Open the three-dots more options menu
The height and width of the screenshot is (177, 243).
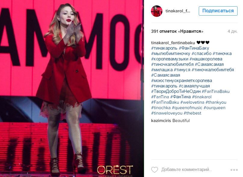click(234, 170)
